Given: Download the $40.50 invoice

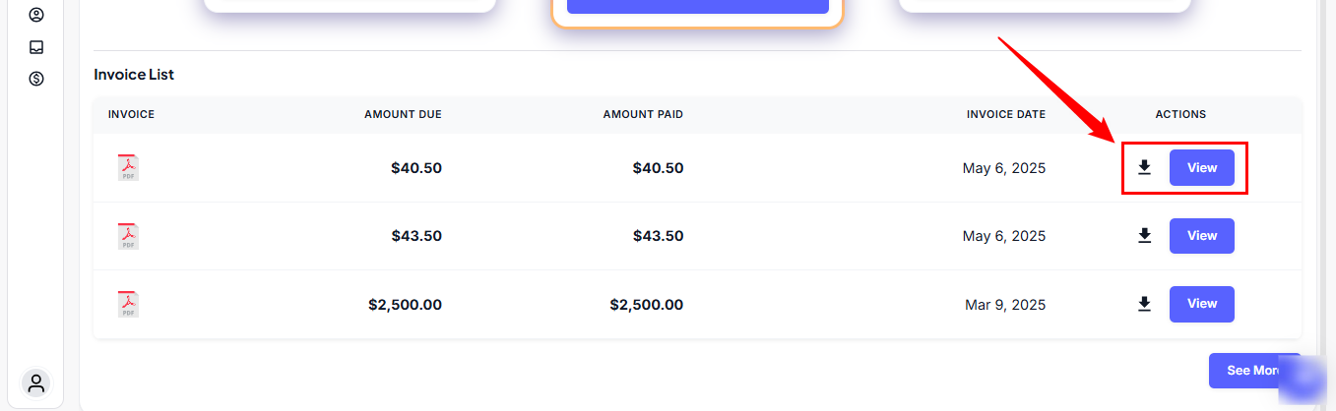Looking at the screenshot, I should [x=1144, y=168].
